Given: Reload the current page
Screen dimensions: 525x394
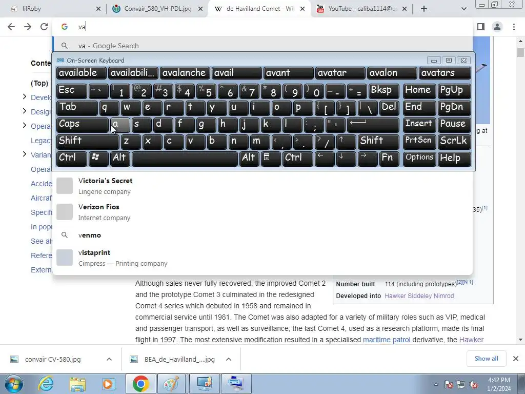Looking at the screenshot, I should coord(44,27).
